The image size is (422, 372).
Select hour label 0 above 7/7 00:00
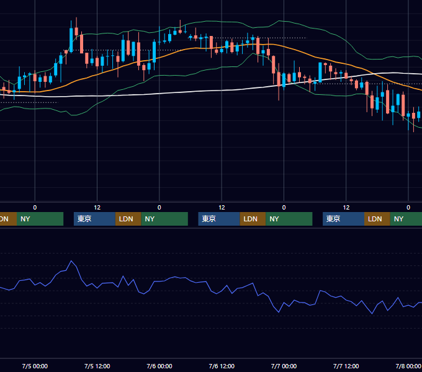[284, 208]
